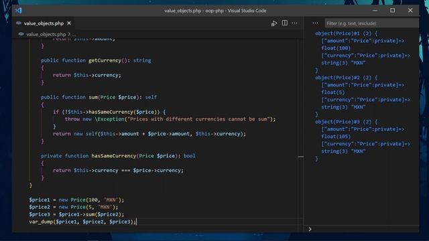Click the $price2 = new Price line
429x241 pixels.
point(74,207)
